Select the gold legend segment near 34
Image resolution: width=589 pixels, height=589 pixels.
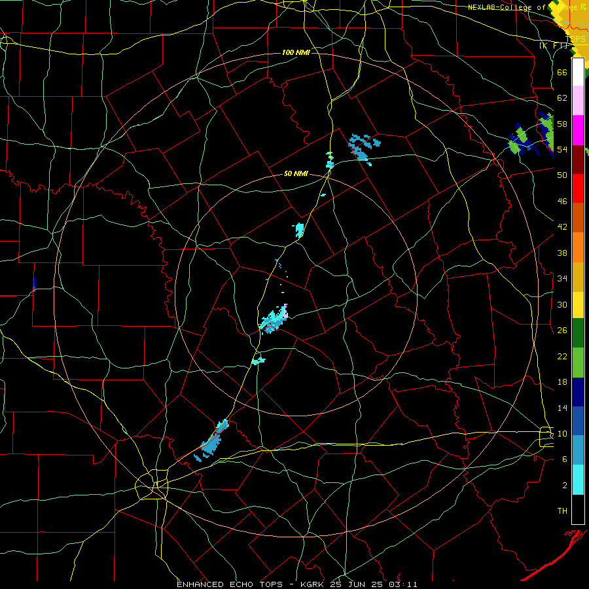578,277
